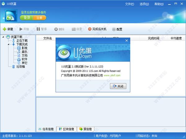Select the 垃圾箱 trash bin icon
186x139 pixels.
coord(14,66)
